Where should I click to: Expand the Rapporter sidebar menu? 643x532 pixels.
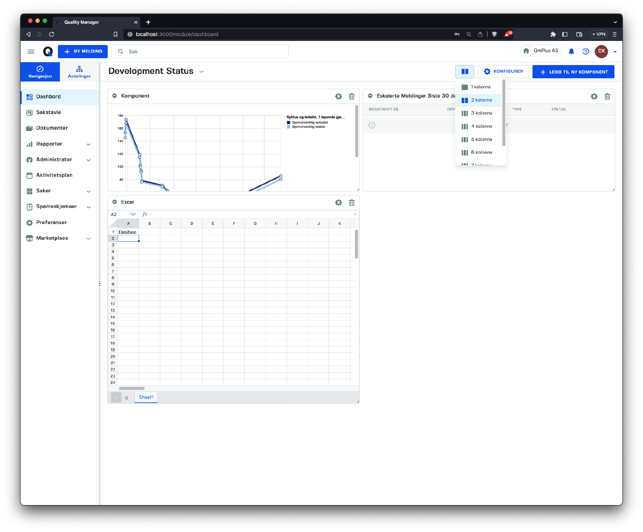pos(88,144)
